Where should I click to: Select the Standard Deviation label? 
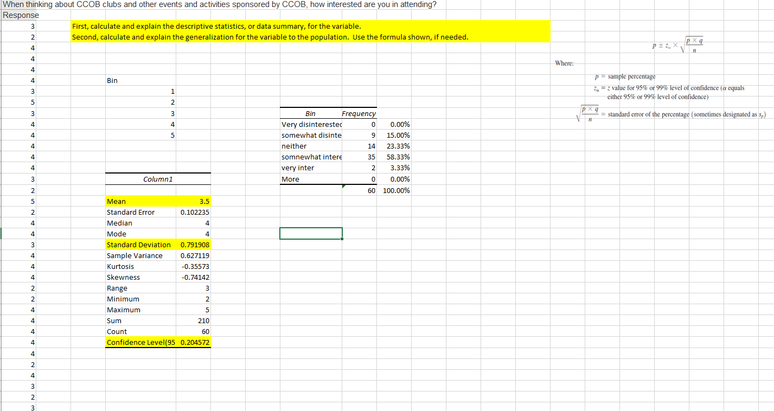(140, 245)
